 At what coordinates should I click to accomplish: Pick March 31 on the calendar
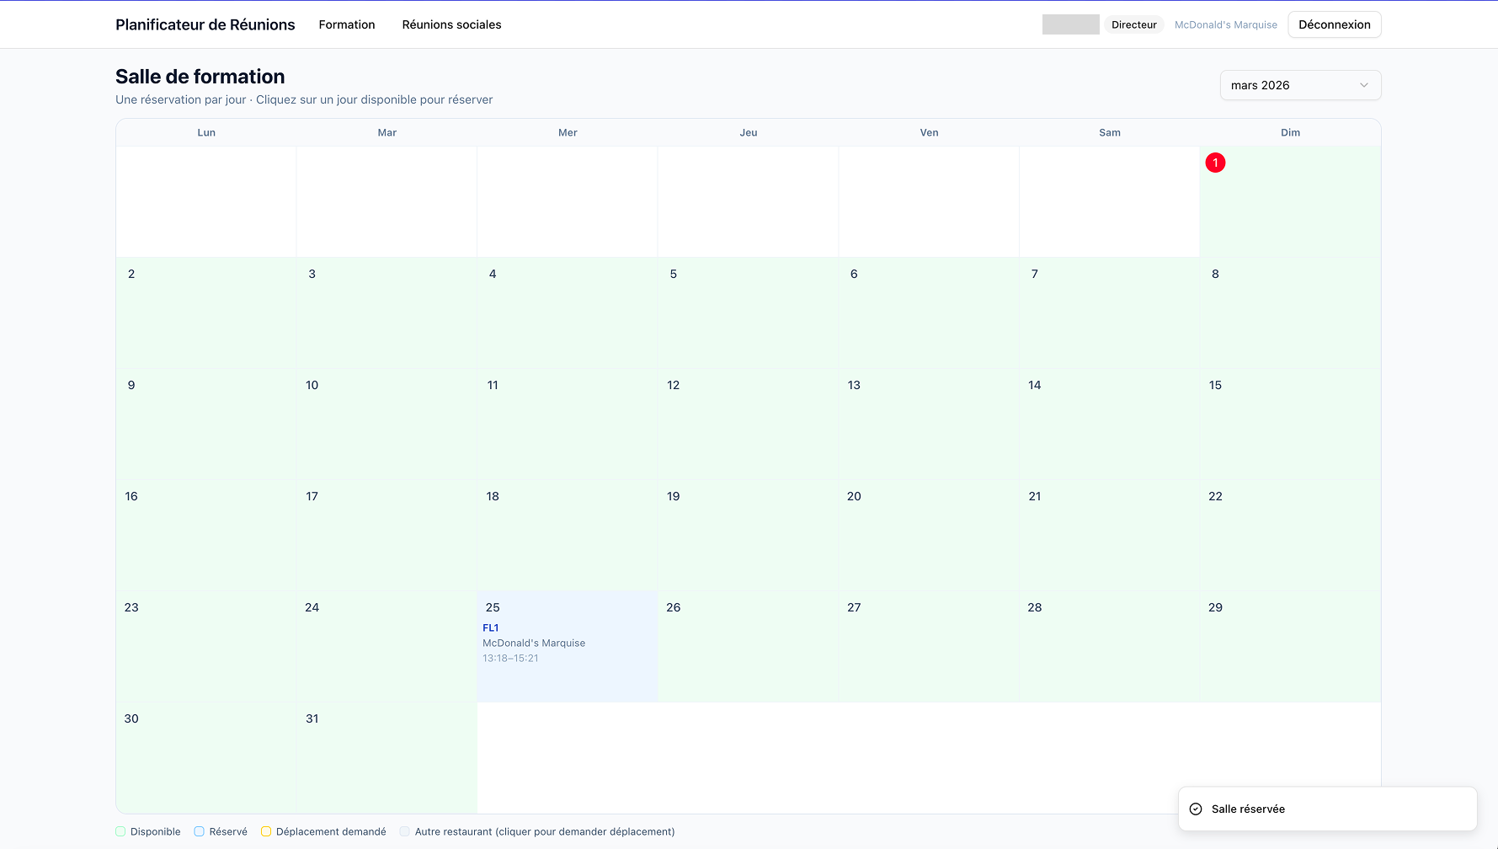click(x=386, y=757)
